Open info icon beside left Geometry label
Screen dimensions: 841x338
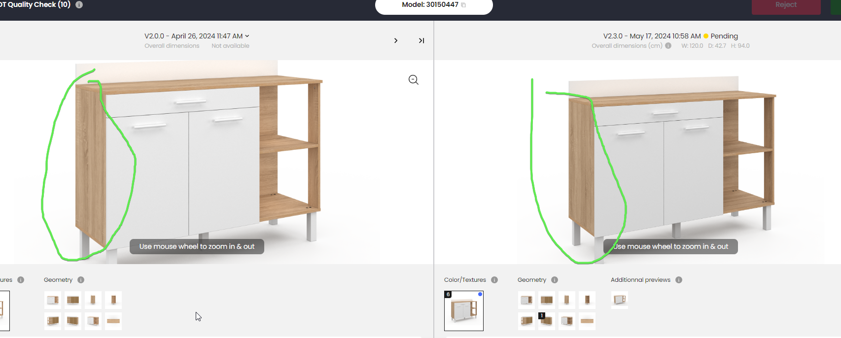[81, 280]
